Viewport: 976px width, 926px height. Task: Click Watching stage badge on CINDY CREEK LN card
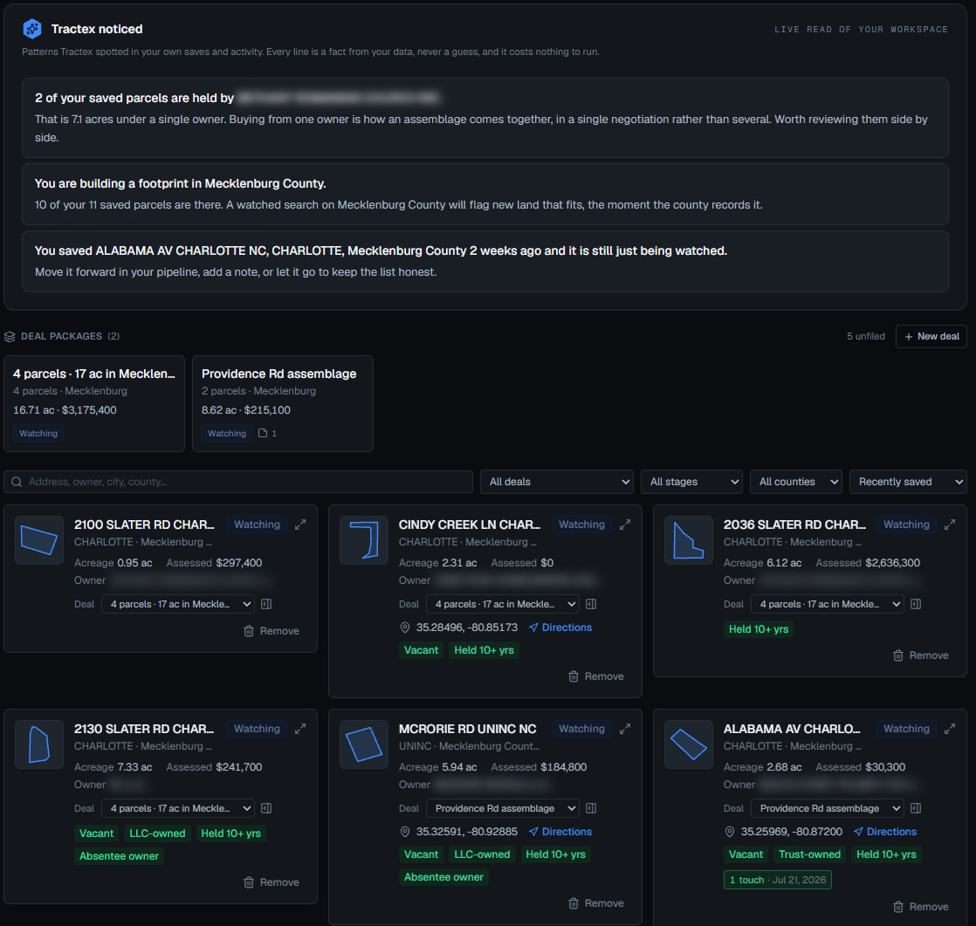pos(582,525)
